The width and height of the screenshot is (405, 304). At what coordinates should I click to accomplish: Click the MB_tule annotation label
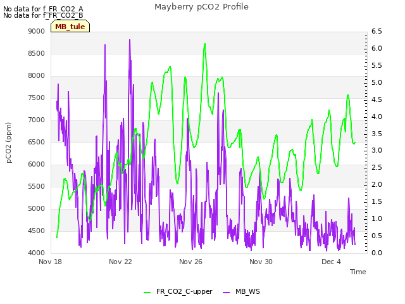(70, 27)
